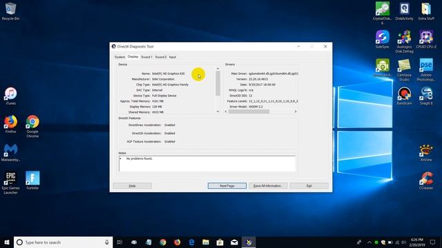The image size is (442, 248).
Task: Open the Adobe Photoshop Elements shortcut
Action: tap(426, 70)
